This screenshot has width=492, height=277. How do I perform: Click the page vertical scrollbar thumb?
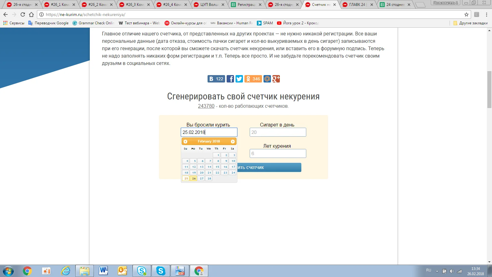(x=489, y=90)
